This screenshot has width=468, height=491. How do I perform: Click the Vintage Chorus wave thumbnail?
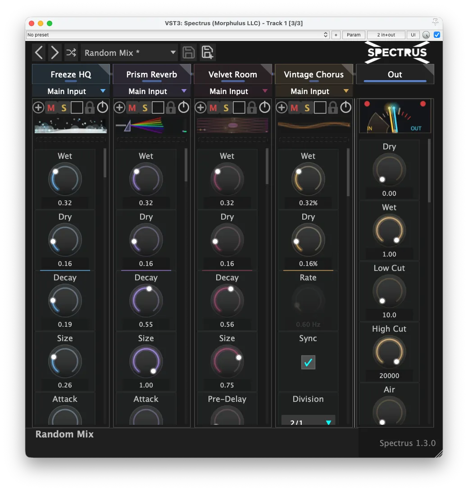[314, 126]
